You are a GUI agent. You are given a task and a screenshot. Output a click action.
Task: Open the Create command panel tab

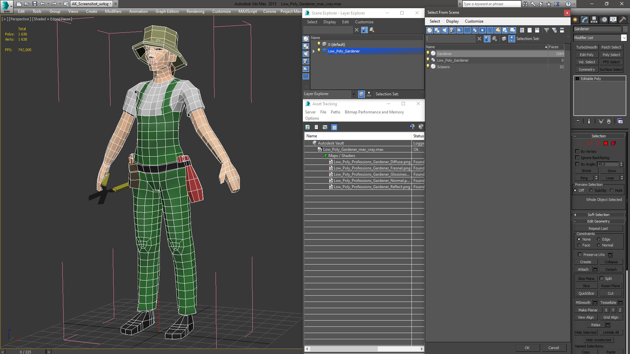pyautogui.click(x=575, y=20)
